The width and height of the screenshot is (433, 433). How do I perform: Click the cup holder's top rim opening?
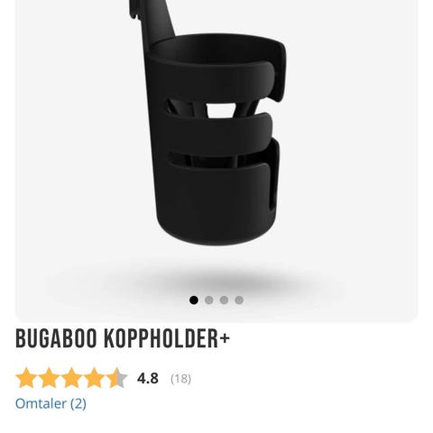[215, 50]
